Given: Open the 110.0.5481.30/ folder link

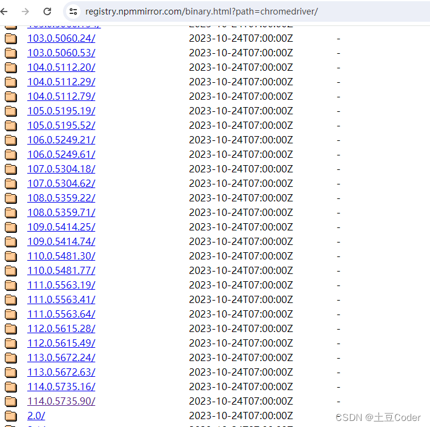Looking at the screenshot, I should pos(61,256).
